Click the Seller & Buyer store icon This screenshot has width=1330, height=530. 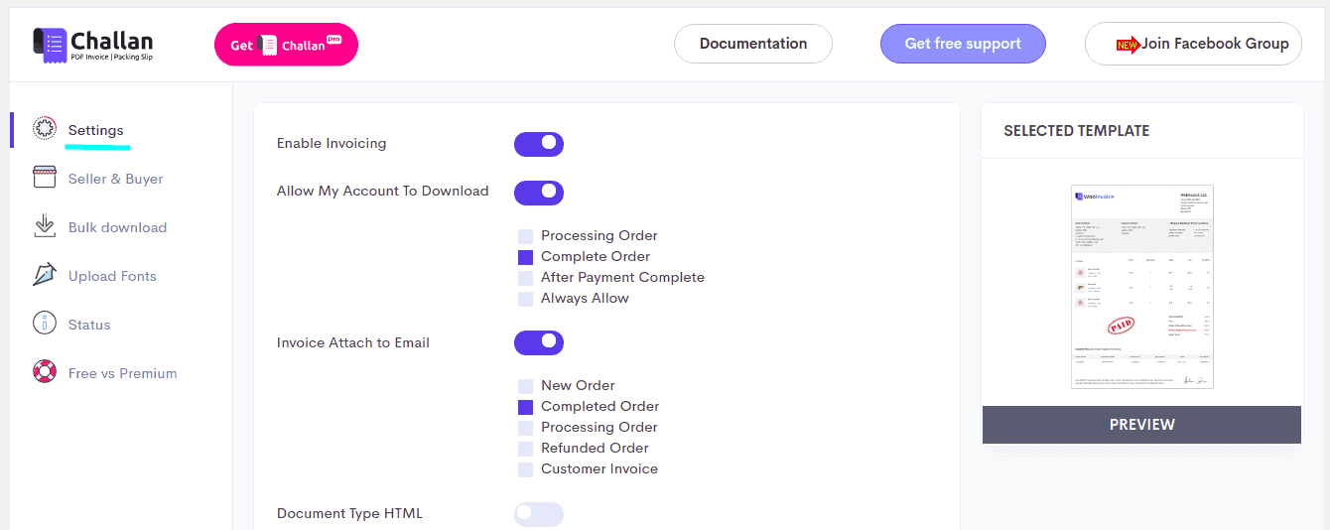coord(45,178)
